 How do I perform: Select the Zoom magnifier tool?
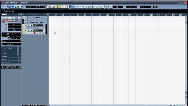[x=86, y=7]
